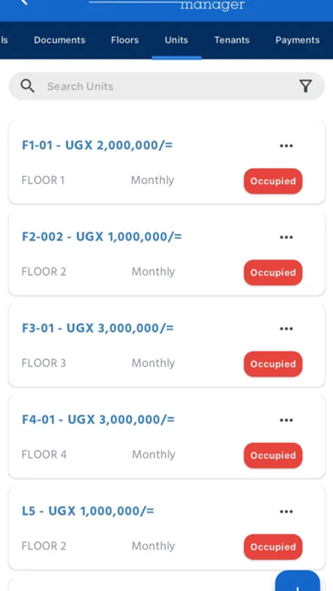Open the three-dot menu for unit F4-01
The height and width of the screenshot is (591, 333).
pyautogui.click(x=286, y=420)
